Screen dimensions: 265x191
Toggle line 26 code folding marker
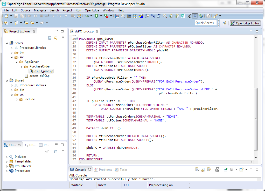coord(77,39)
